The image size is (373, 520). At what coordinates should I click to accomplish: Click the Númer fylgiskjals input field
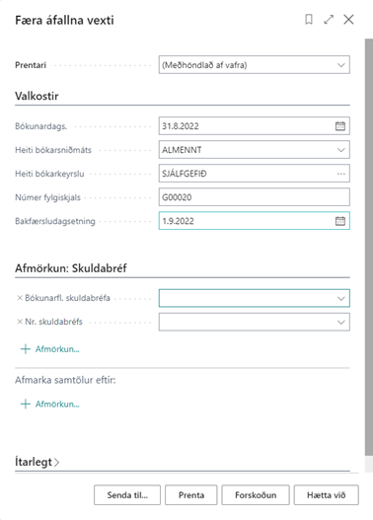255,197
